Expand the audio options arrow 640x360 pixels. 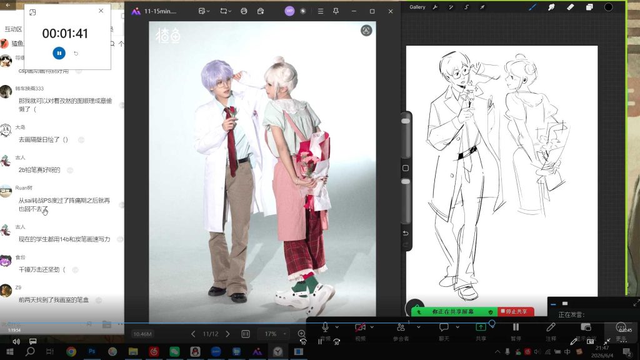(337, 327)
